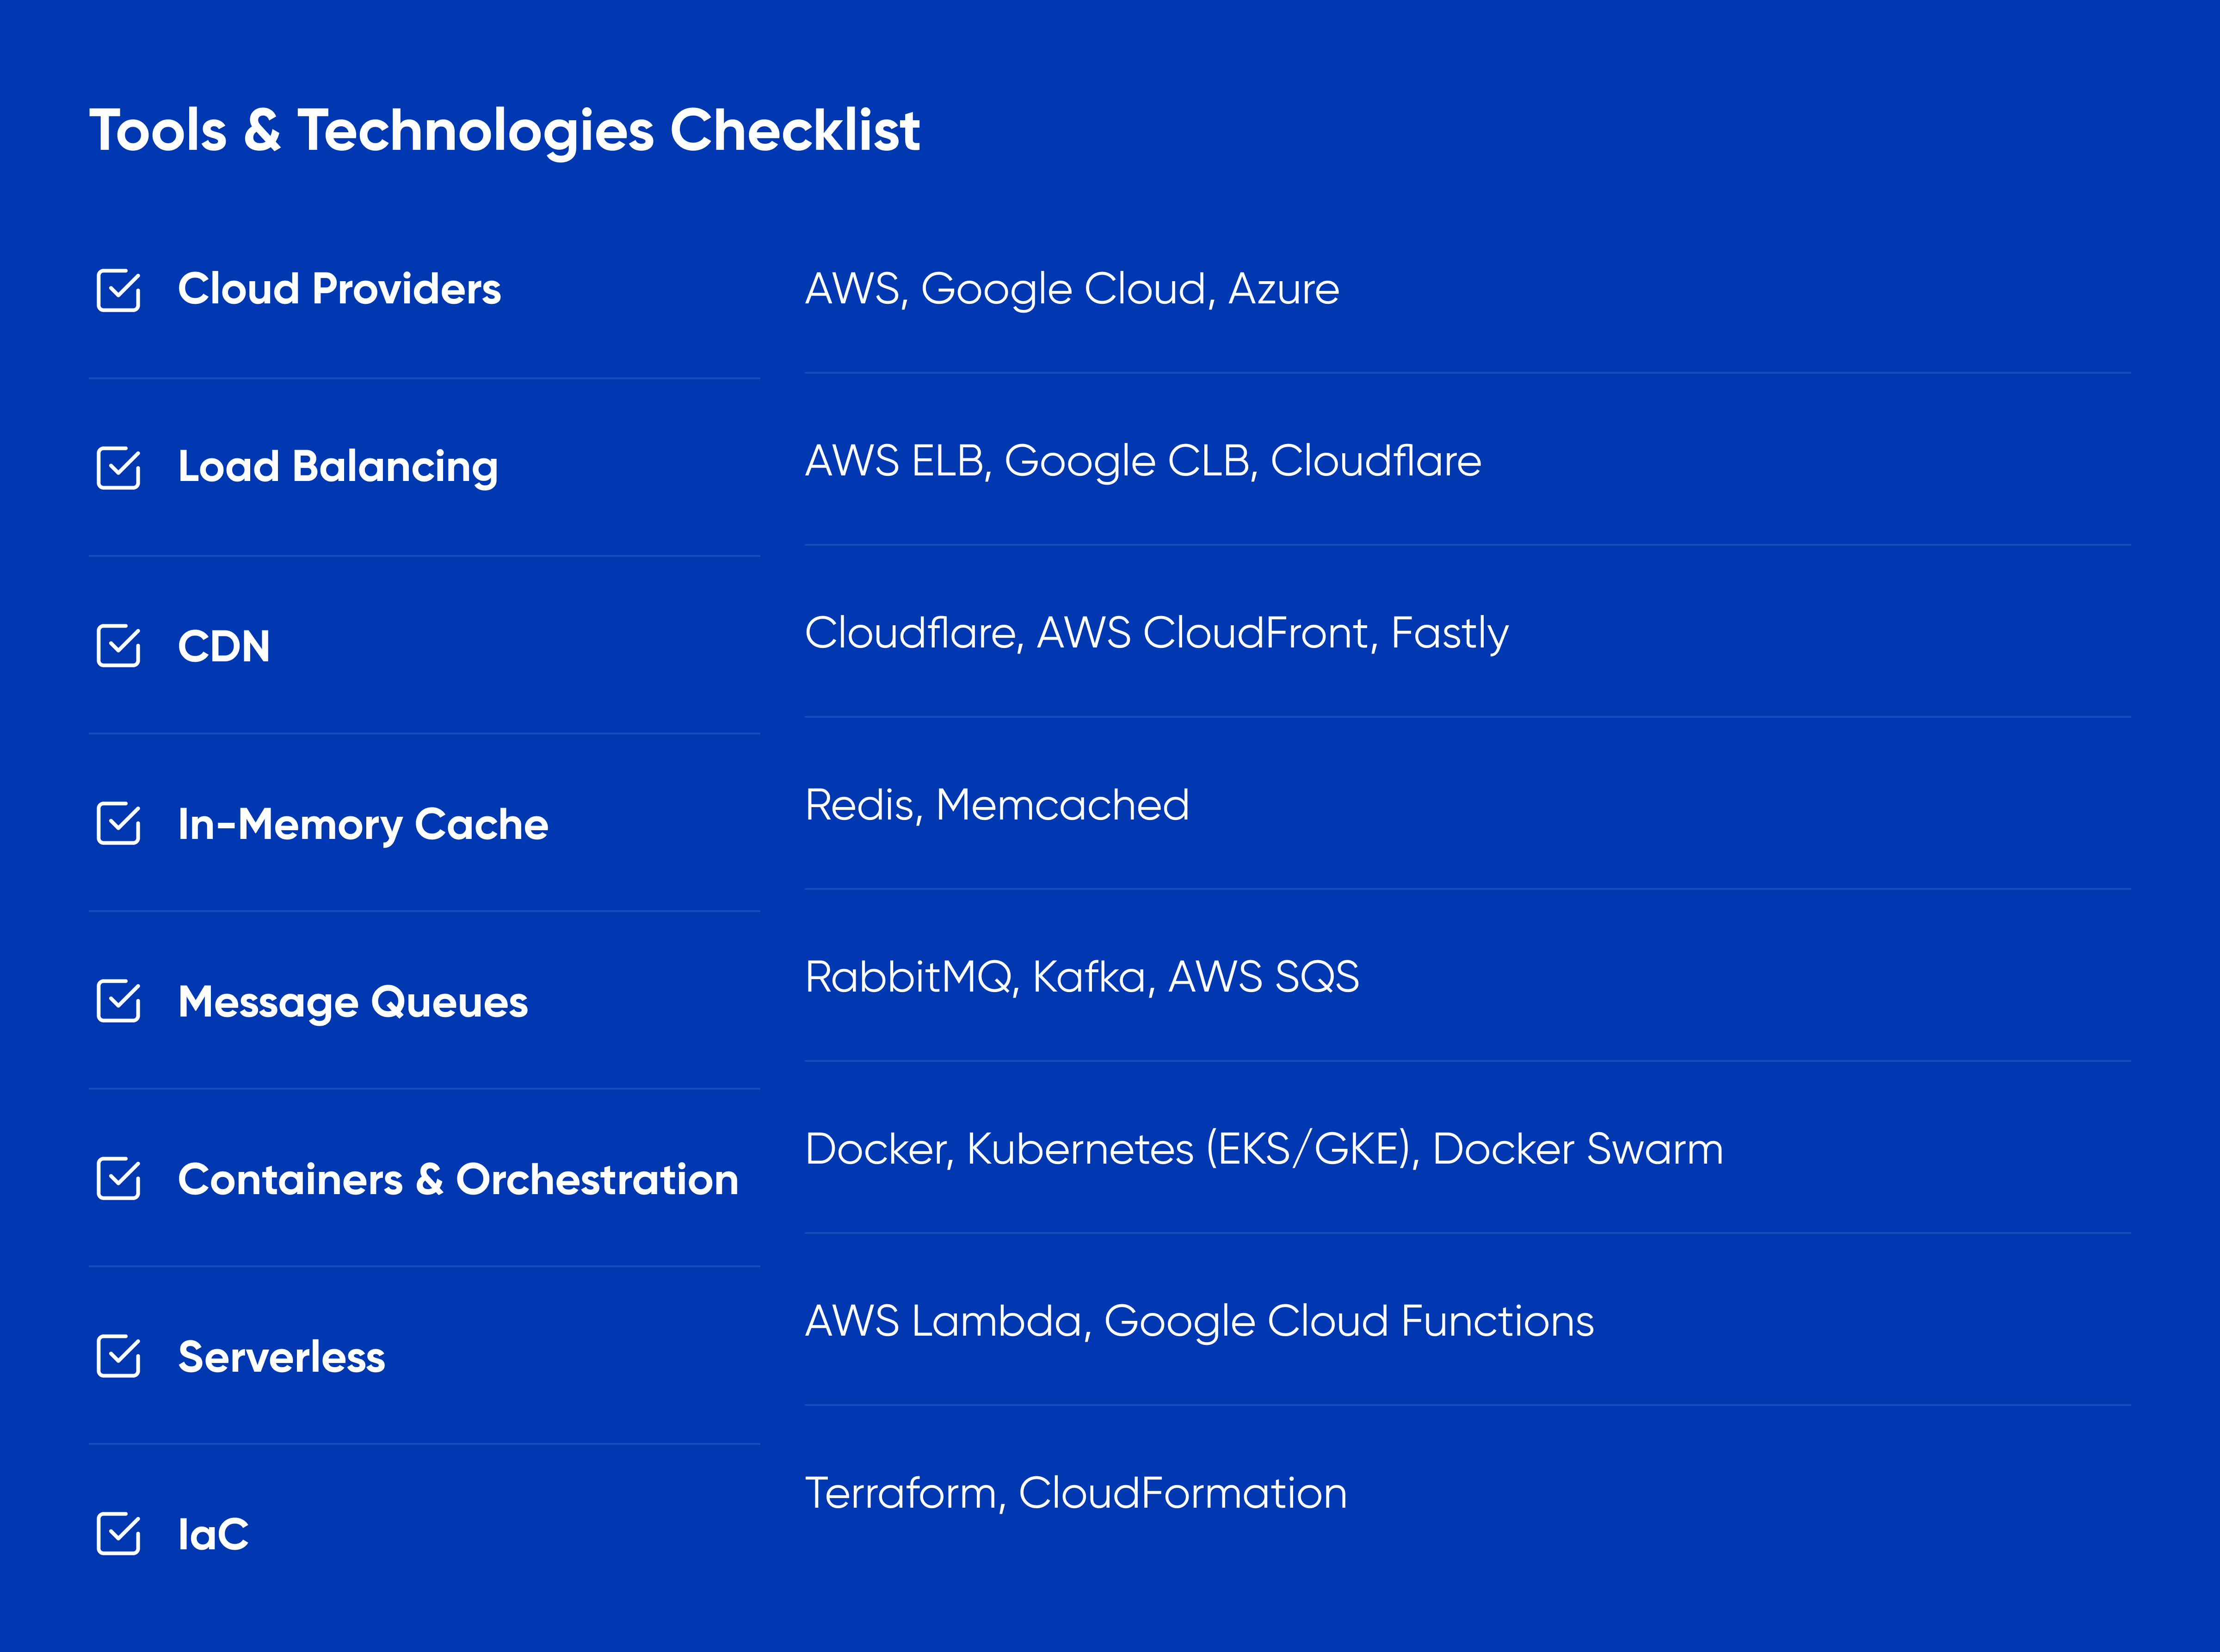Screen dimensions: 2220x1652
Task: Click the Redis, Memcached entry
Action: pyautogui.click(x=997, y=806)
